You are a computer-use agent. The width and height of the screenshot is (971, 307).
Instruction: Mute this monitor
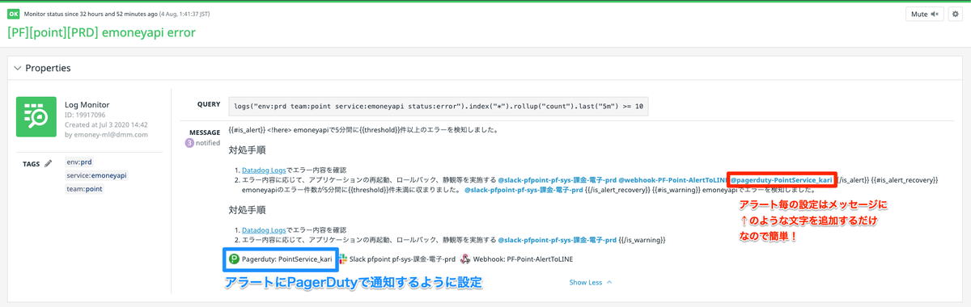click(x=924, y=14)
